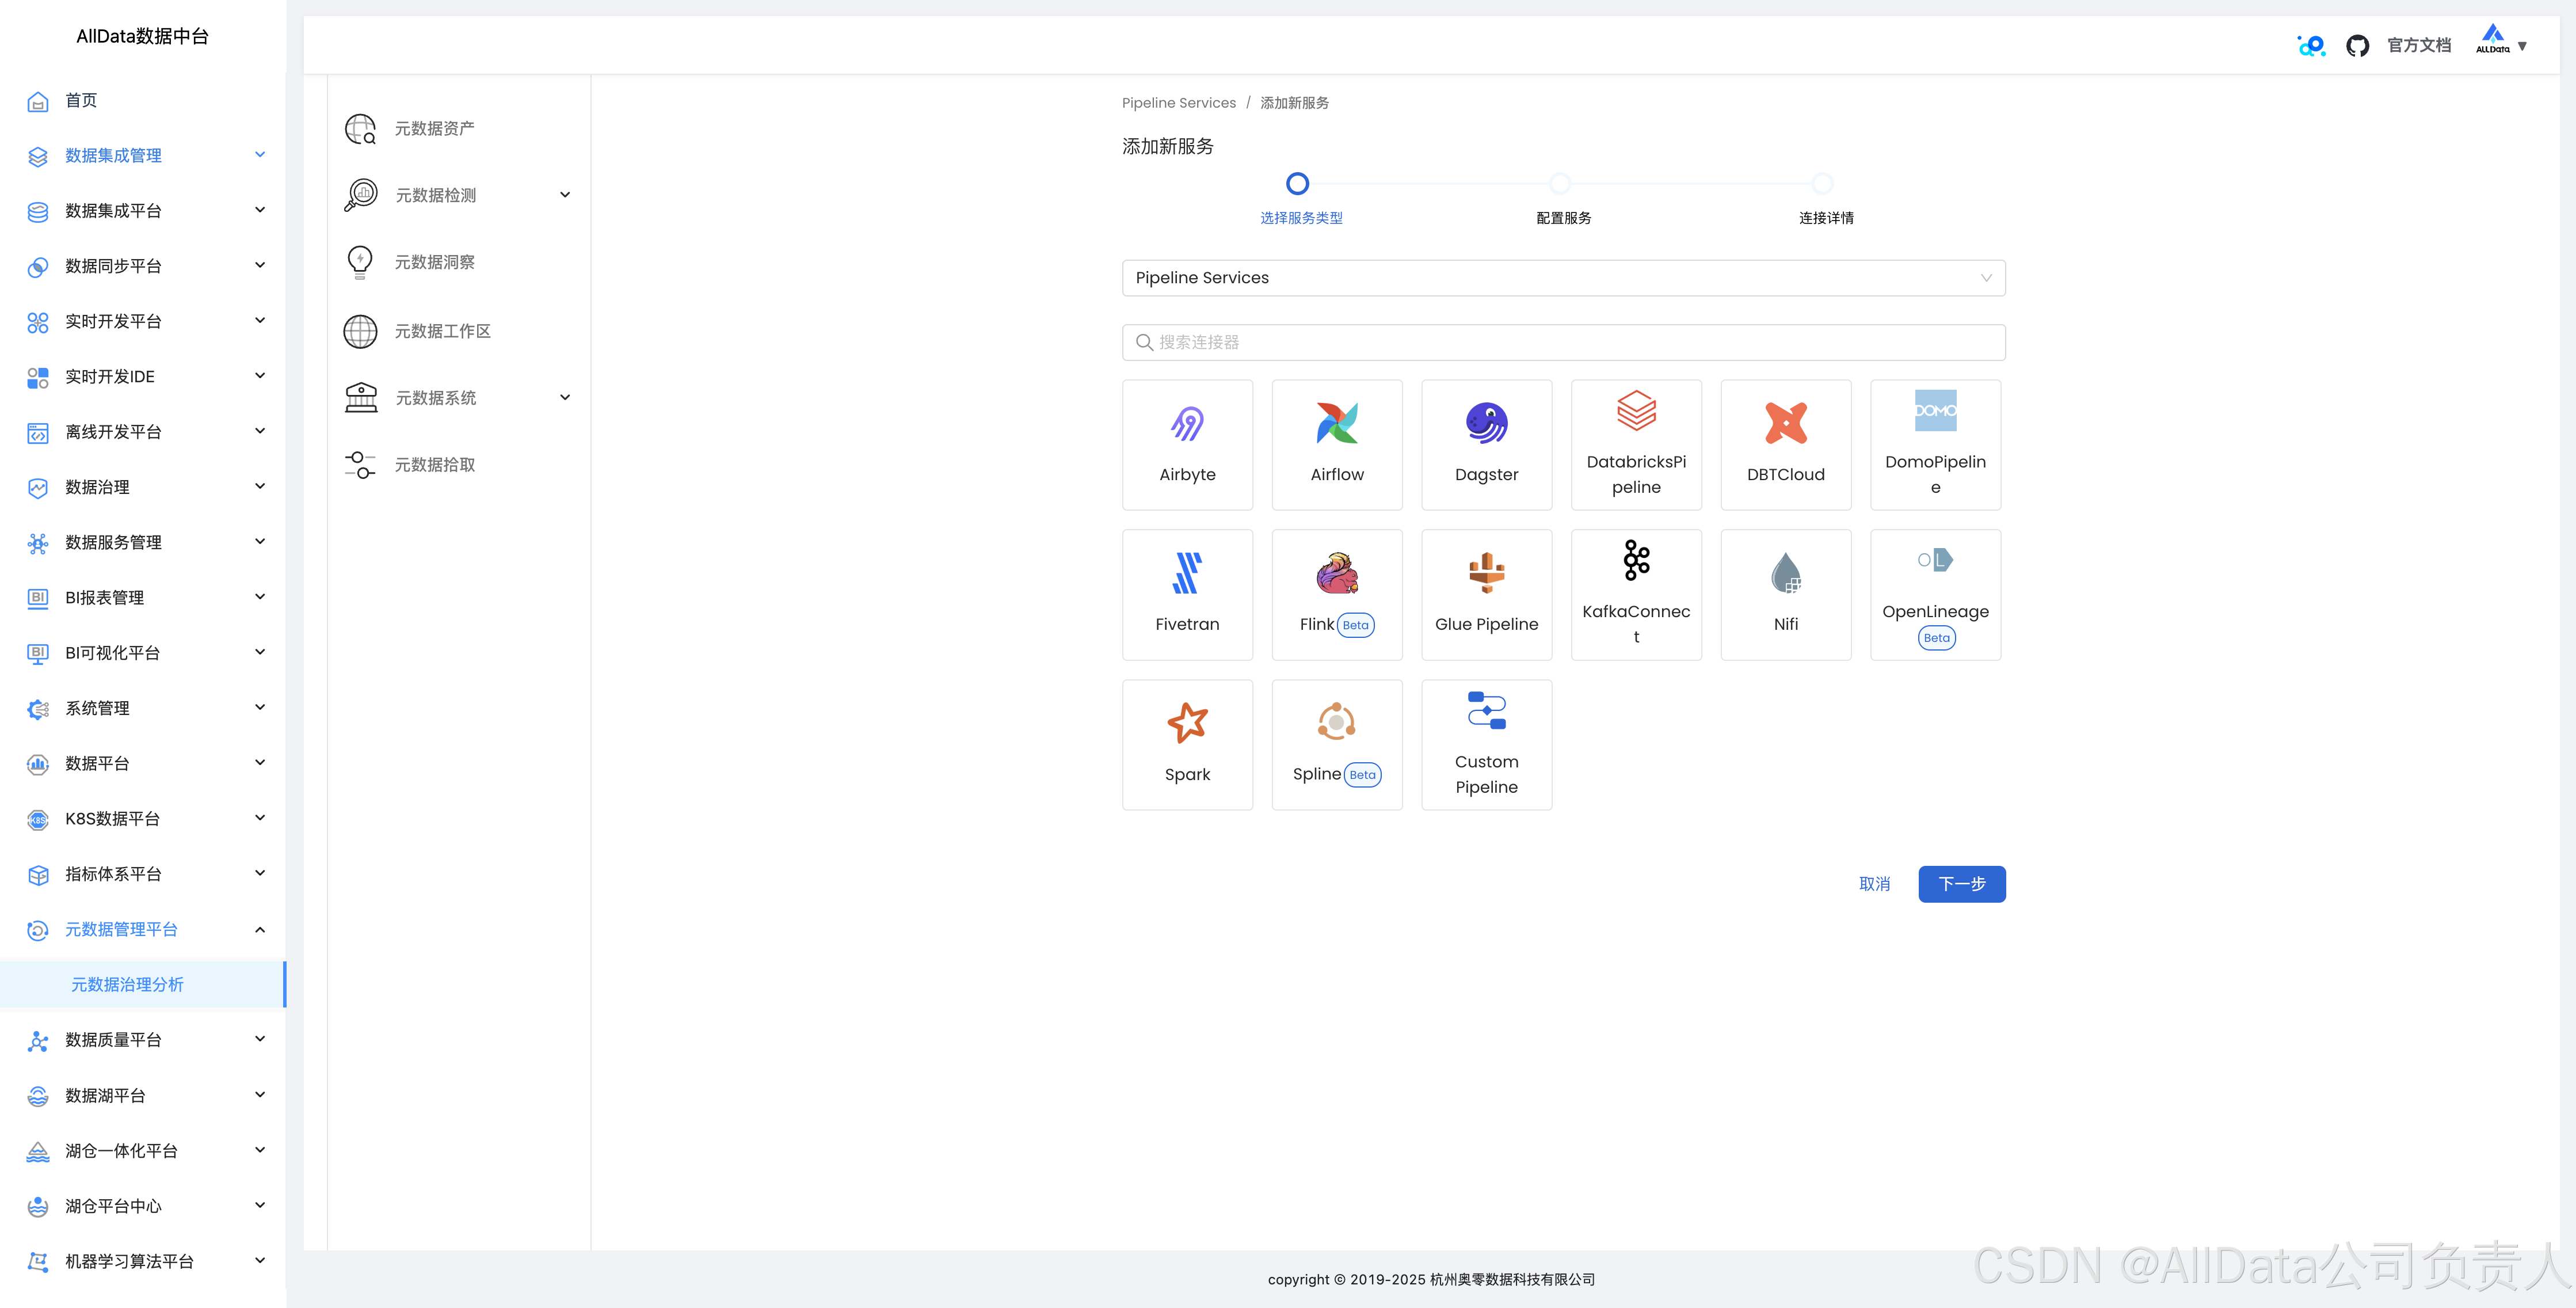This screenshot has height=1308, width=2576.
Task: Expand the 元数据系统 submenu
Action: (x=458, y=398)
